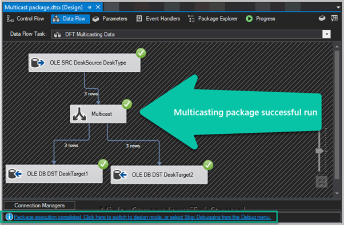
Task: Expand the Data Flow Task dropdown arrow
Action: pos(326,34)
